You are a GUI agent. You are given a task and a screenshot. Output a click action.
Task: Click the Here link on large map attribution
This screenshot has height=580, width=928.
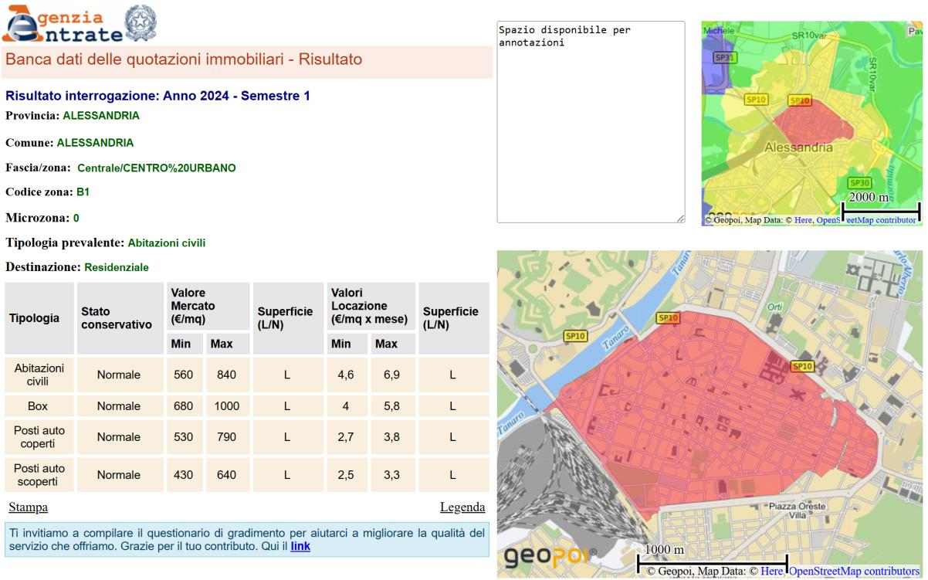pos(771,572)
